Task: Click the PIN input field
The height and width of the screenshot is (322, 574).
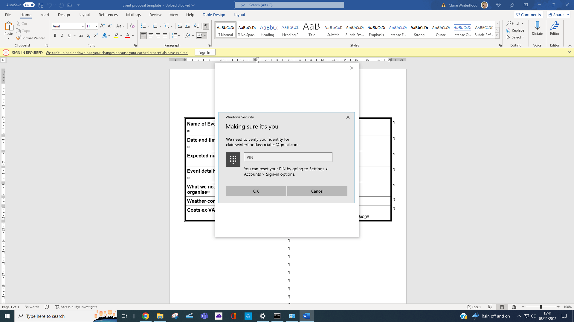Action: [288, 157]
